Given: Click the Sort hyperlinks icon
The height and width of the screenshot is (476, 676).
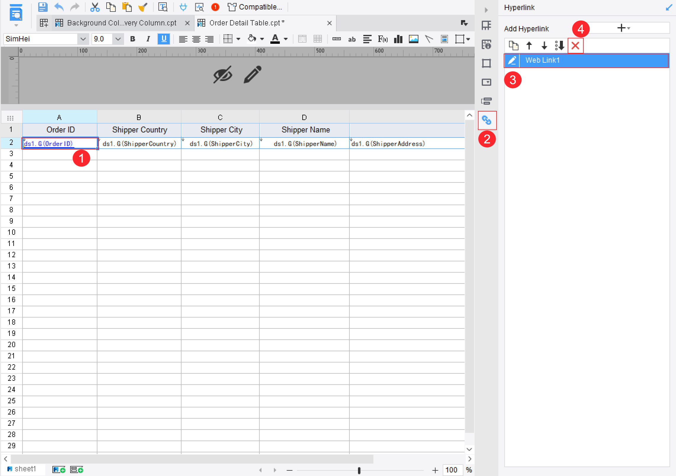Looking at the screenshot, I should click(x=559, y=46).
